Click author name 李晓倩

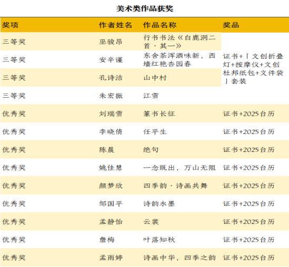point(111,132)
